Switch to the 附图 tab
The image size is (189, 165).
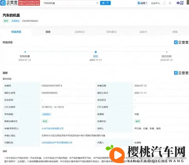pyautogui.click(x=175, y=32)
